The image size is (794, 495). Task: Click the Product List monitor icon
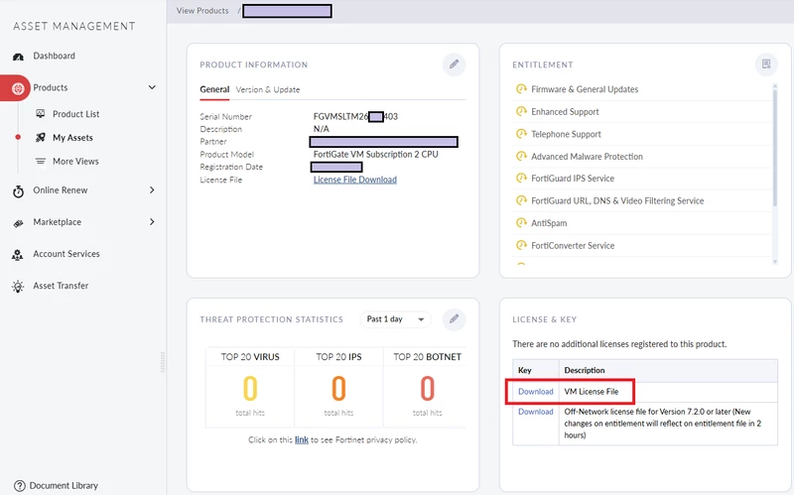pos(41,114)
